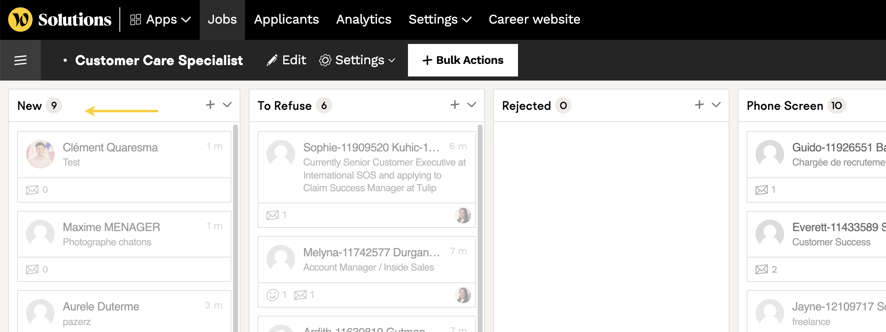This screenshot has width=886, height=332.
Task: Click mail icon on Clément Quaresma card
Action: coord(32,190)
